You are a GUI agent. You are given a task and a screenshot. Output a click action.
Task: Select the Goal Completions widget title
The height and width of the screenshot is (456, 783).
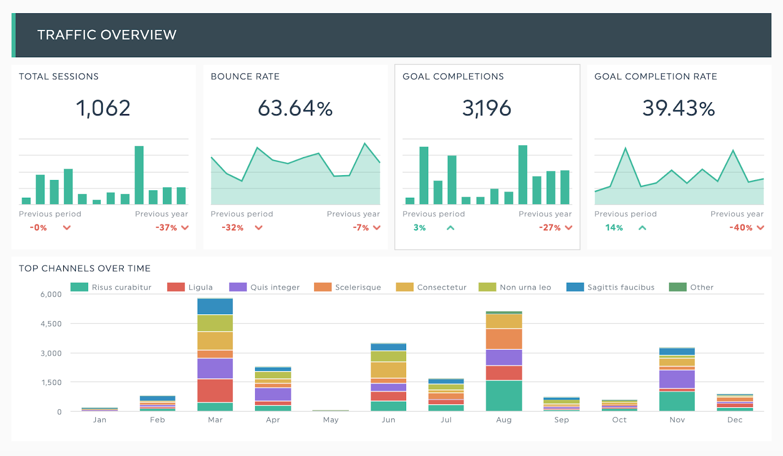pos(453,76)
